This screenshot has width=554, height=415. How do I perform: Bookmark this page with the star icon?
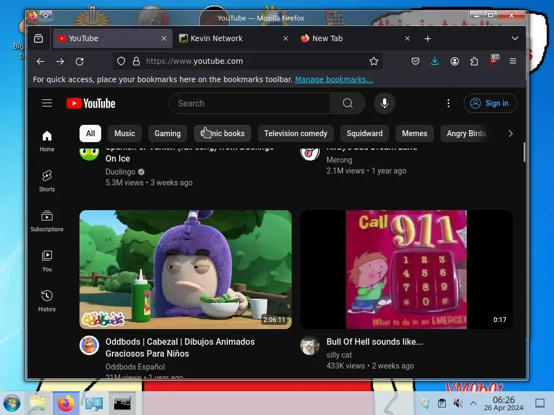(x=374, y=62)
